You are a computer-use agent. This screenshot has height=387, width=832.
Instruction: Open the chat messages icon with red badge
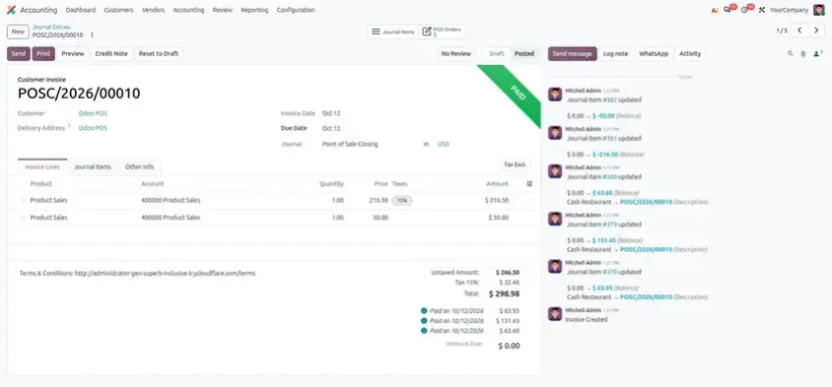click(x=728, y=10)
